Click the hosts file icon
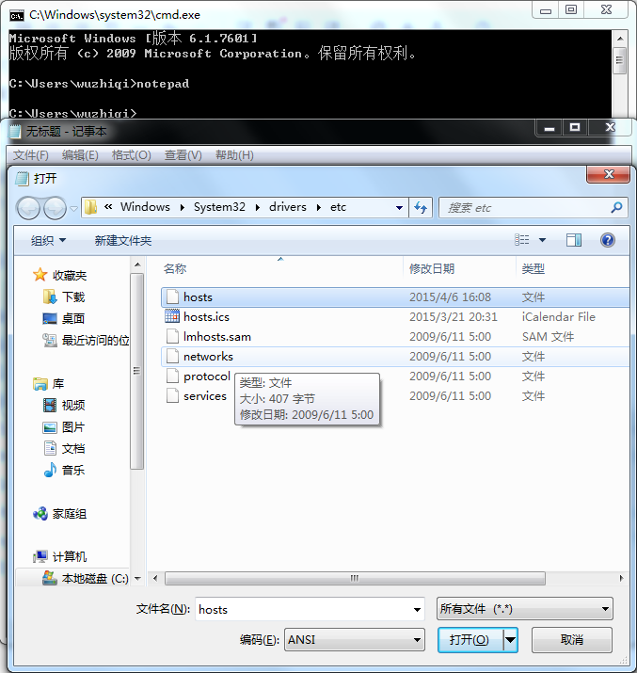This screenshot has height=673, width=637. click(x=172, y=297)
